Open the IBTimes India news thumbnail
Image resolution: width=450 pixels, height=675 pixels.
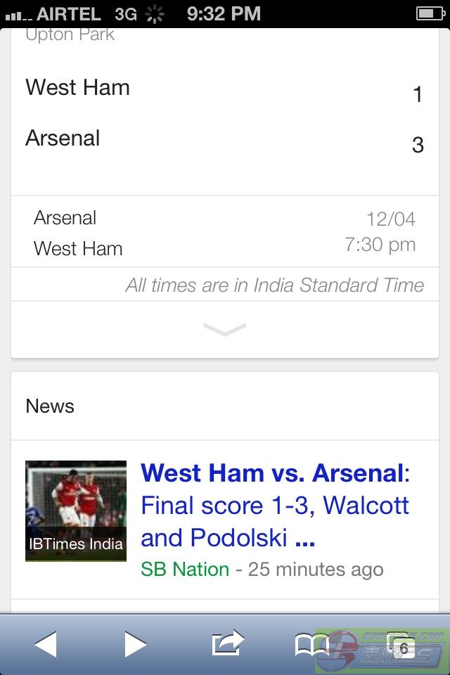(76, 510)
